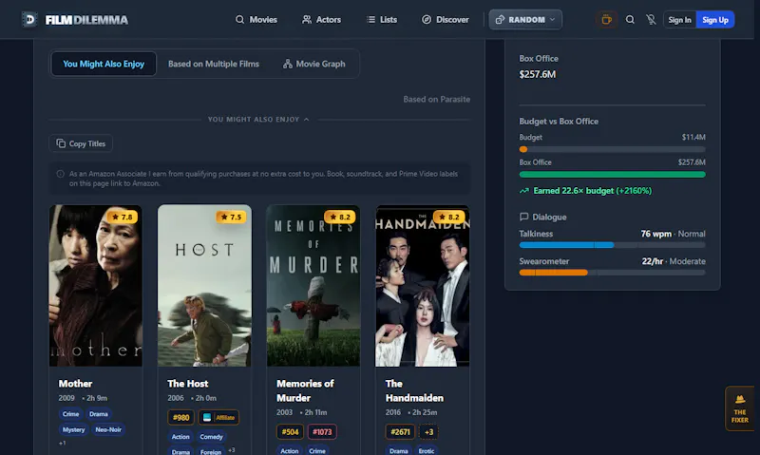Screen dimensions: 760x455
Task: Click the Sign Up button
Action: click(715, 20)
